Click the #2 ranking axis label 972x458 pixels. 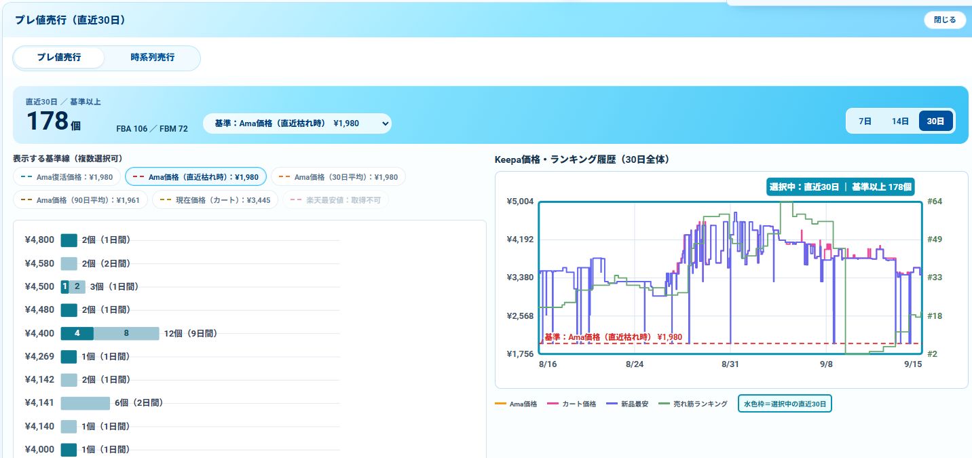(932, 354)
